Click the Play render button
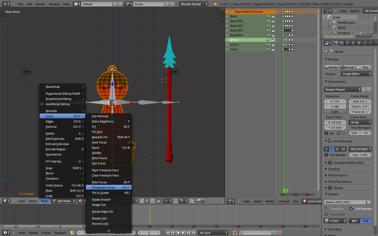378x236 pixels. point(364,67)
